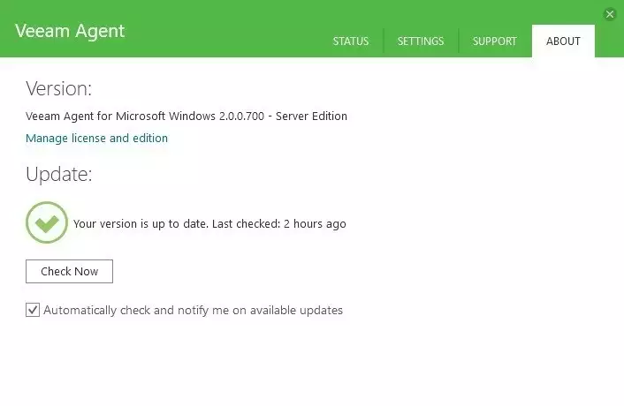This screenshot has height=406, width=624.
Task: Click the Veeam Agent title text
Action: coord(70,31)
